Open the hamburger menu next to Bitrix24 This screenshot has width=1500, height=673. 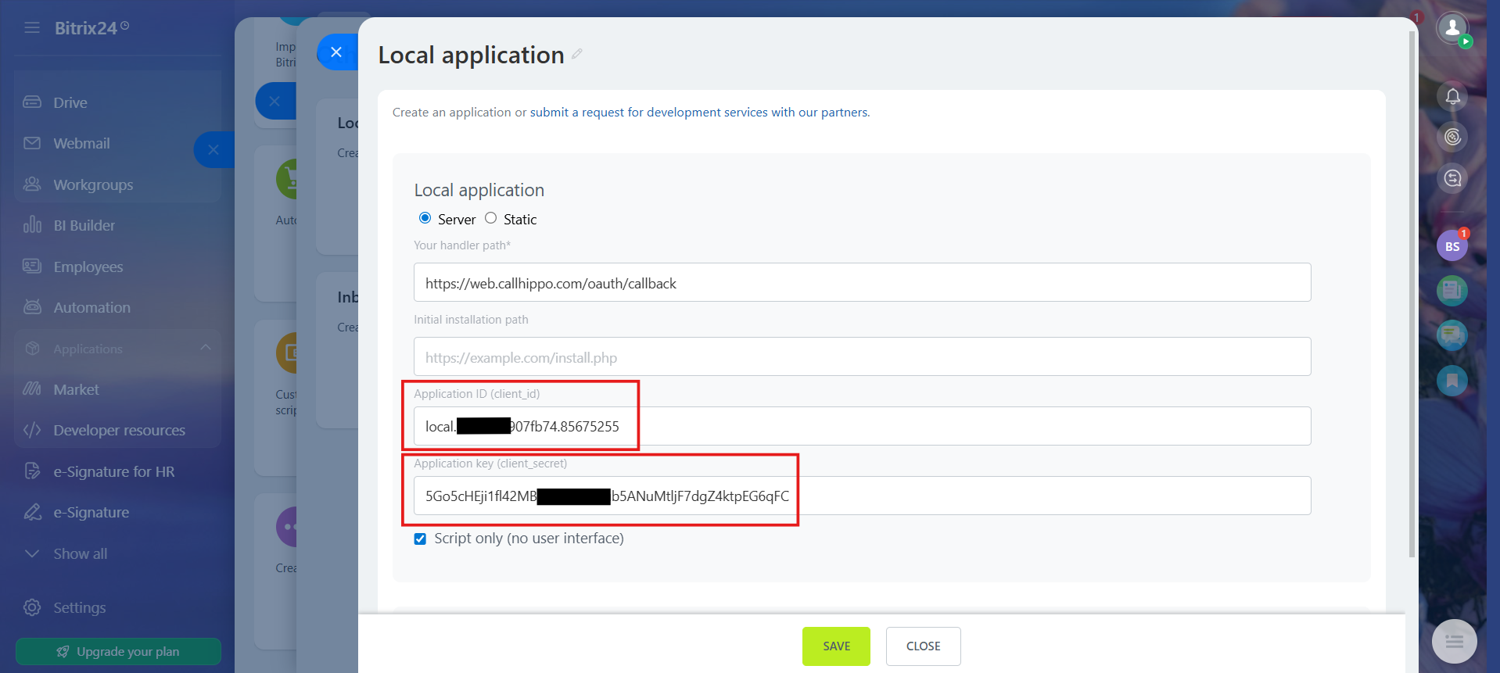click(x=32, y=28)
